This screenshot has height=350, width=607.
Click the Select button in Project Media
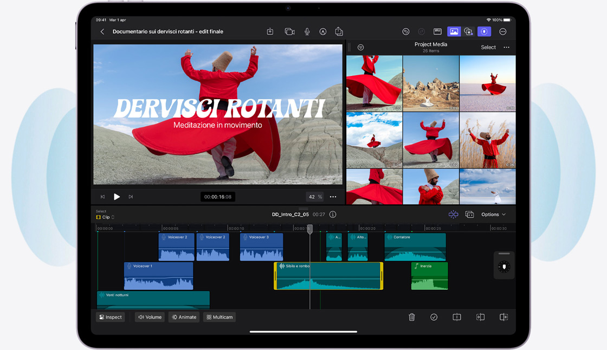coord(488,47)
